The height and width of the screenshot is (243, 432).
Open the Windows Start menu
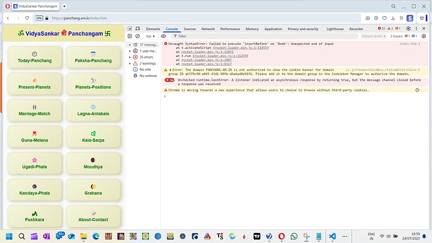pos(9,236)
